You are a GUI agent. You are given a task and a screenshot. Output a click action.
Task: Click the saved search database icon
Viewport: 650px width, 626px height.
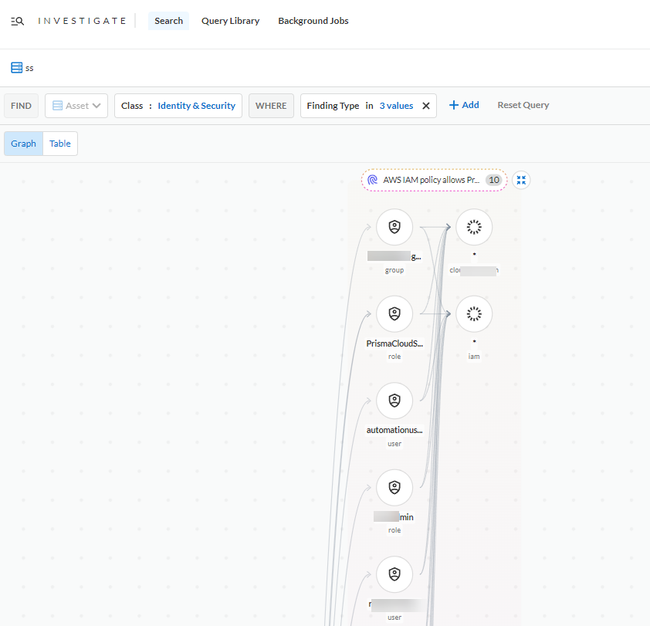click(x=16, y=68)
